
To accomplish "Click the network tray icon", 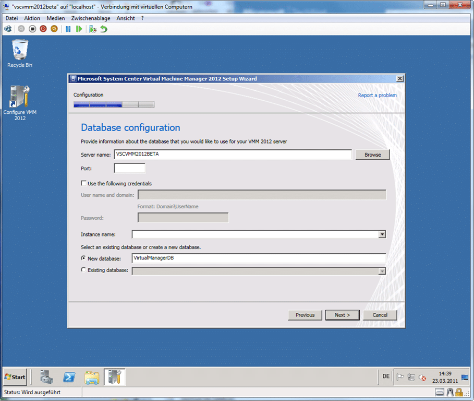I will pyautogui.click(x=411, y=377).
